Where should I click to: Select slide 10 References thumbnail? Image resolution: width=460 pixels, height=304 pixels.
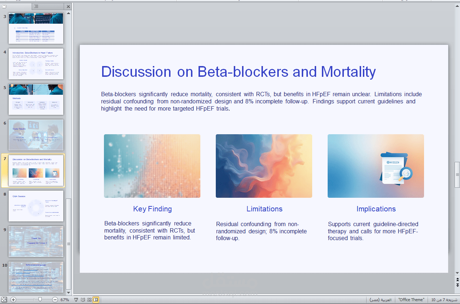point(36,277)
